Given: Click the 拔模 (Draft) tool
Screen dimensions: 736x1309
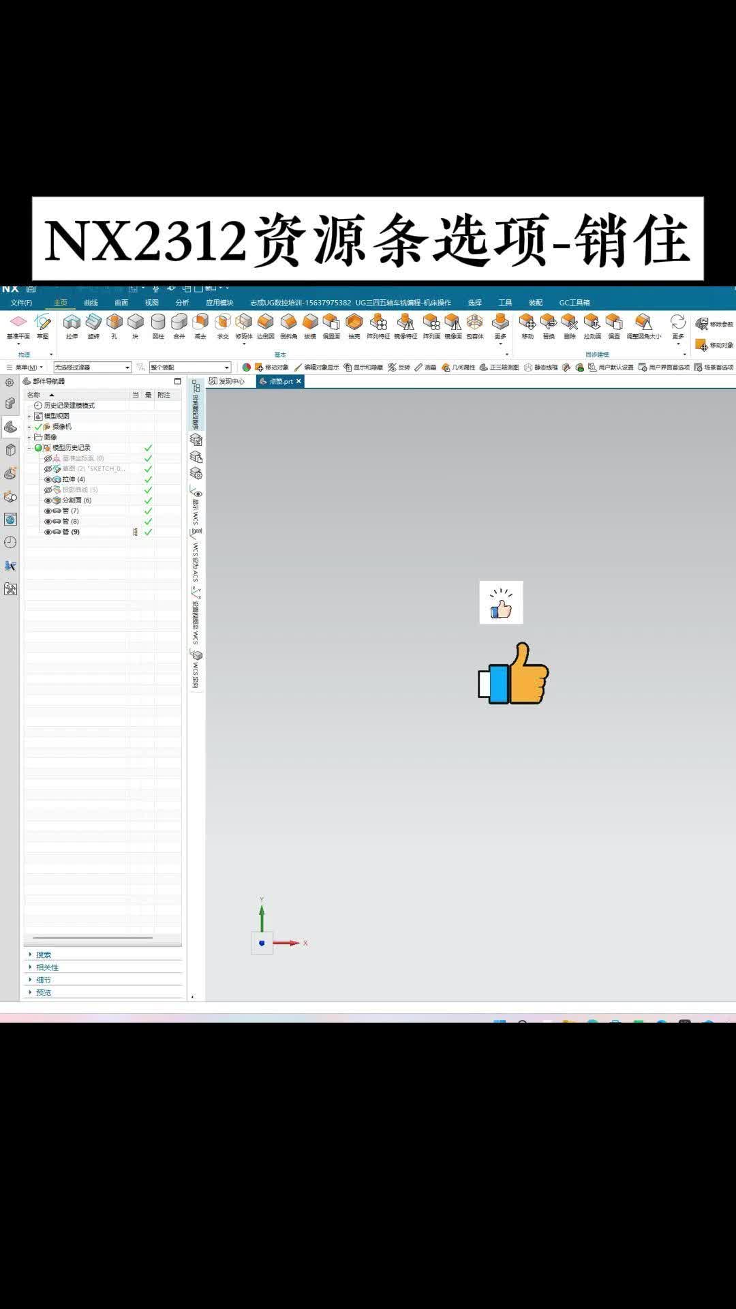Looking at the screenshot, I should point(310,326).
